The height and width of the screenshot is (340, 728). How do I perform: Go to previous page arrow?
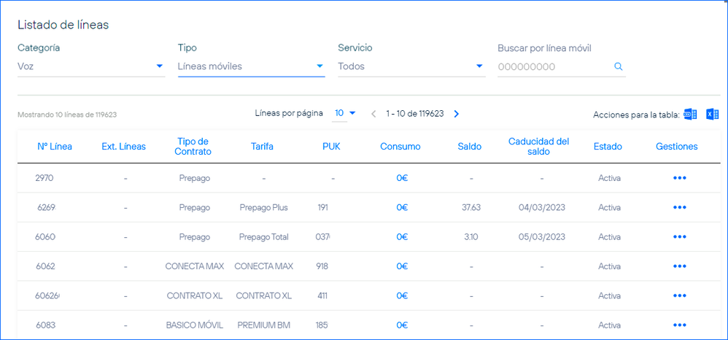(x=373, y=114)
